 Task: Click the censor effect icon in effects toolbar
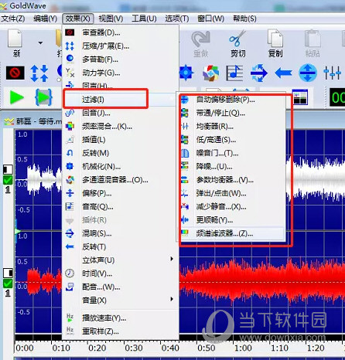(15, 73)
